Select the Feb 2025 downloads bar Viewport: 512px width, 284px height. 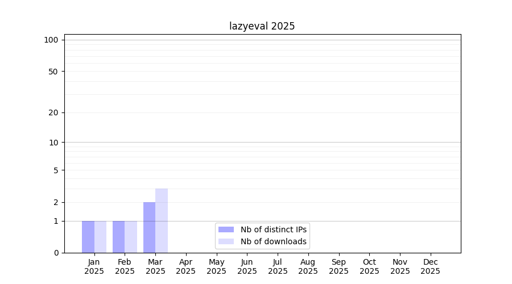(131, 237)
